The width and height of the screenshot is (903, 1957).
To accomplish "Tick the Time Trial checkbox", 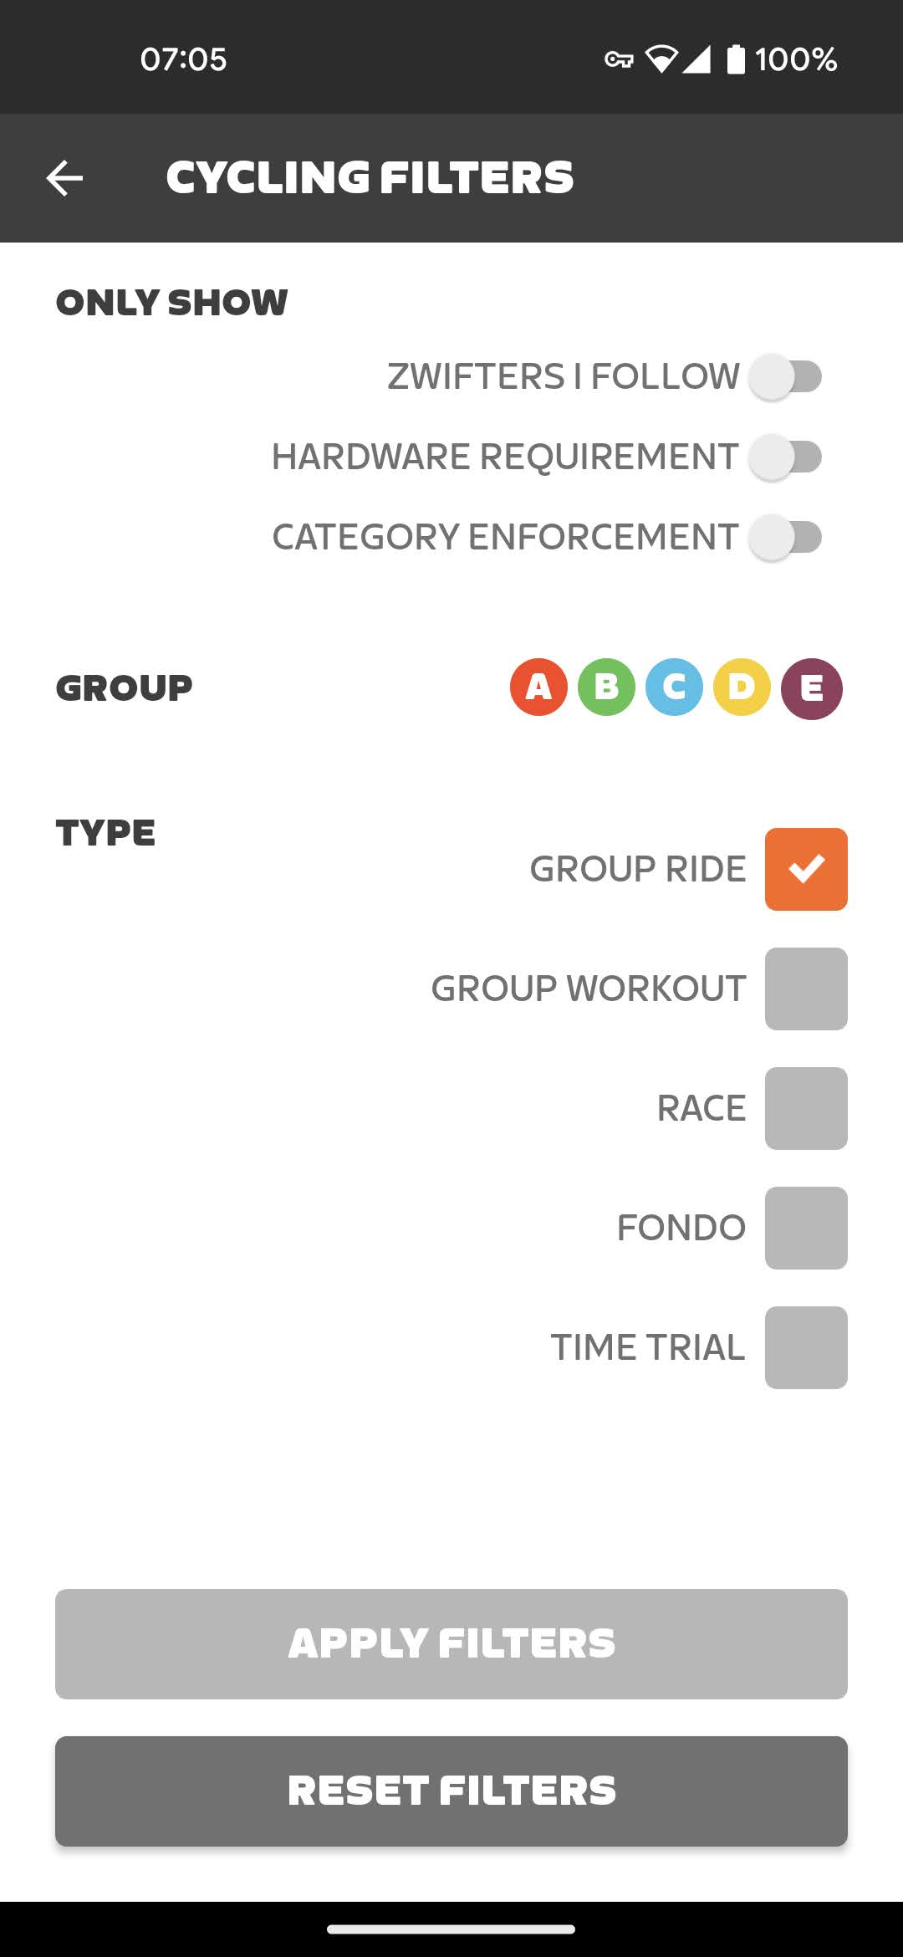I will (806, 1347).
